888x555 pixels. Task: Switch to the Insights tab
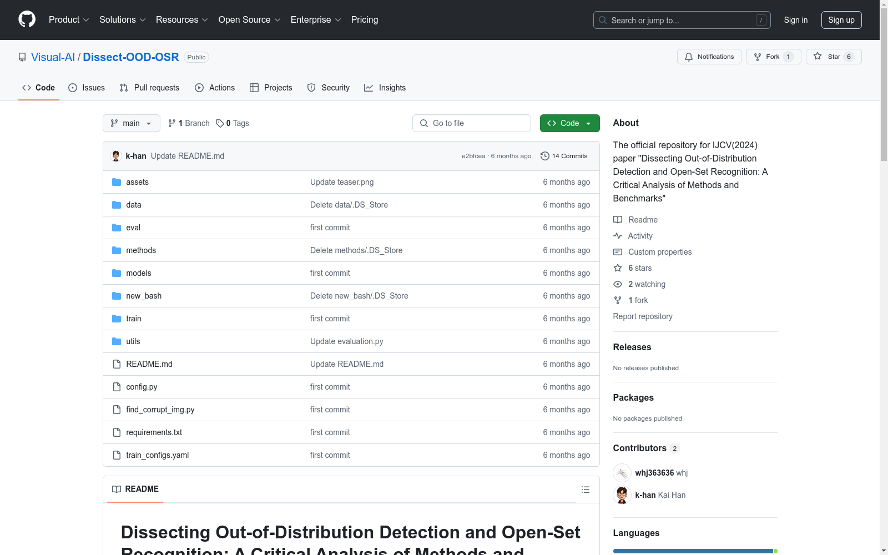point(385,88)
